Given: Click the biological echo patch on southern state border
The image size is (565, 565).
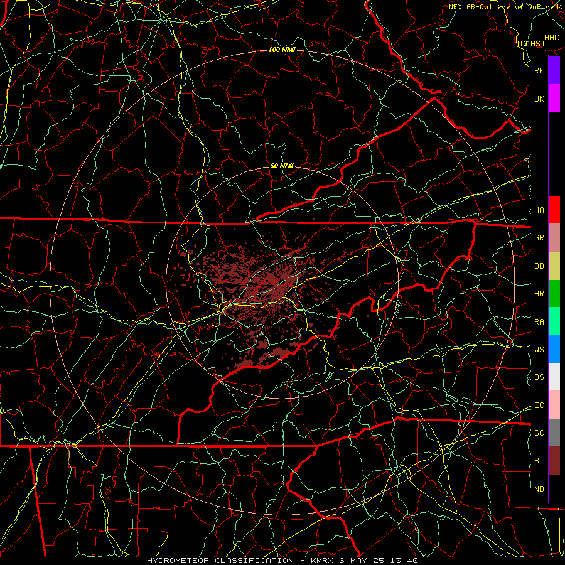Looking at the screenshot, I should (282, 353).
